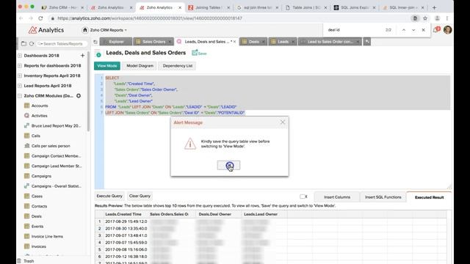This screenshot has width=470, height=264.
Task: Close the Leads tab
Action: tap(293, 42)
